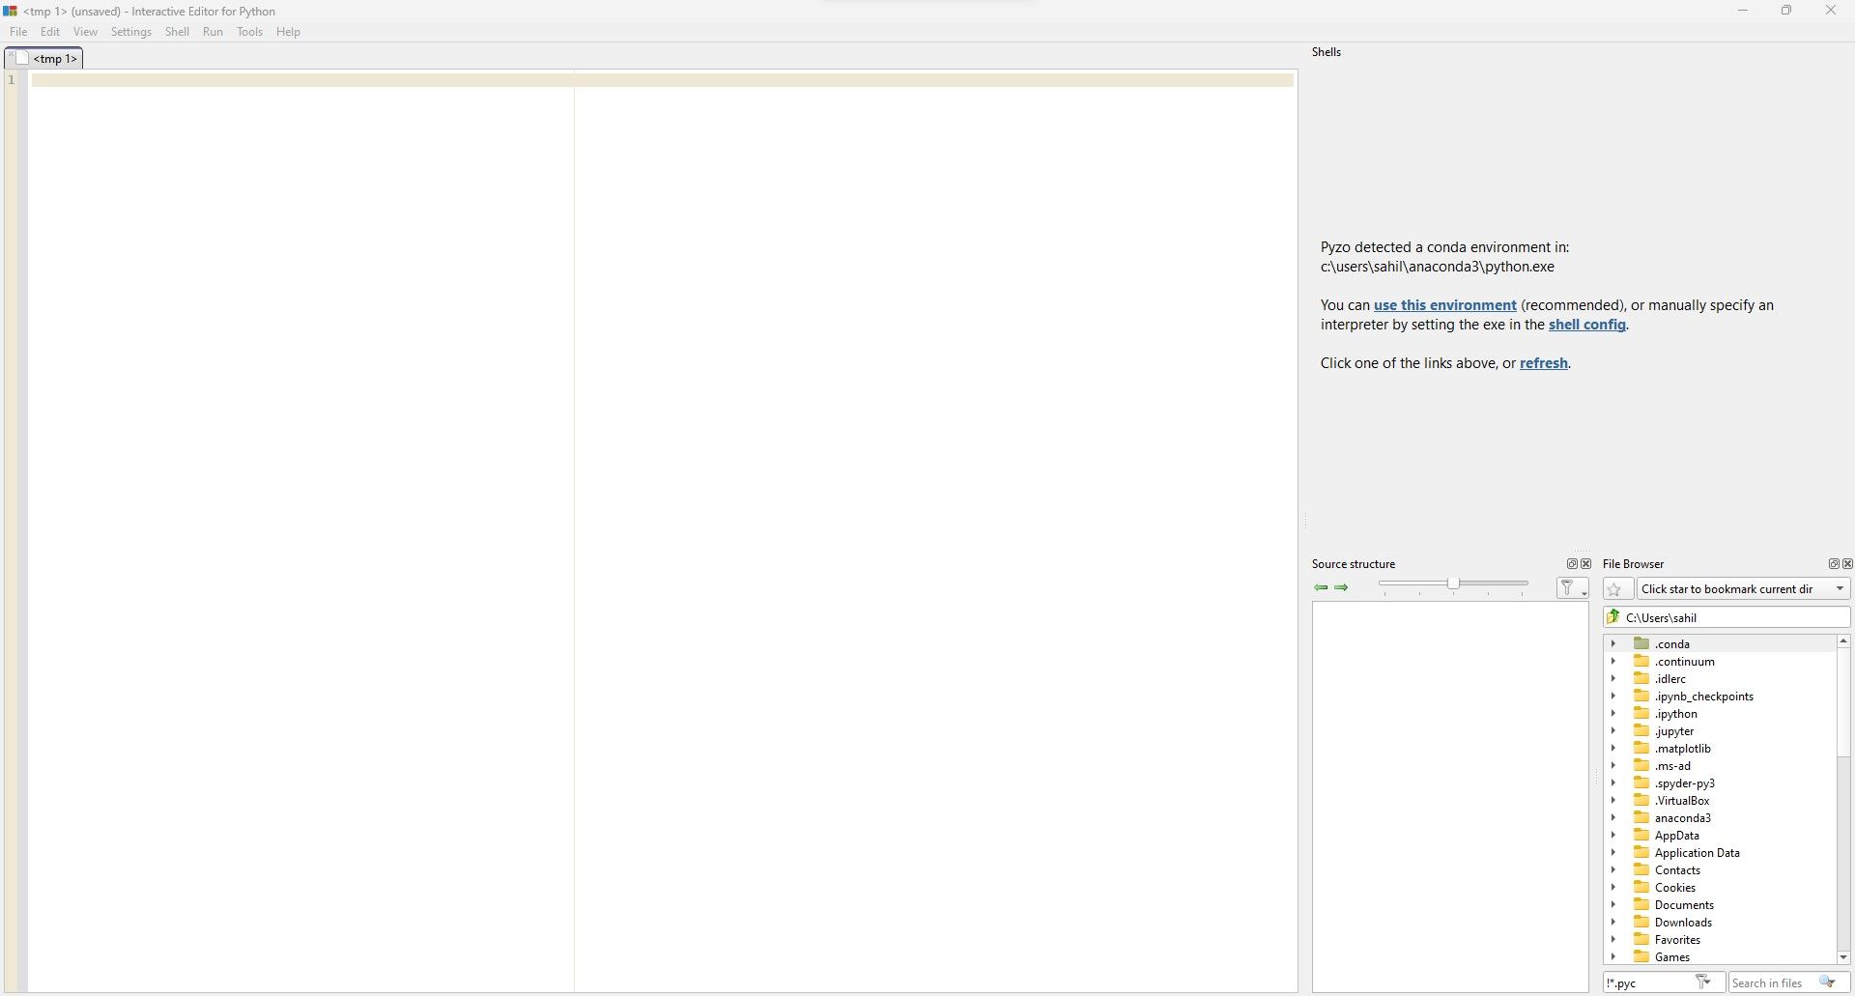1855x996 pixels.
Task: Select the .jupyter folder icon
Action: tap(1641, 730)
